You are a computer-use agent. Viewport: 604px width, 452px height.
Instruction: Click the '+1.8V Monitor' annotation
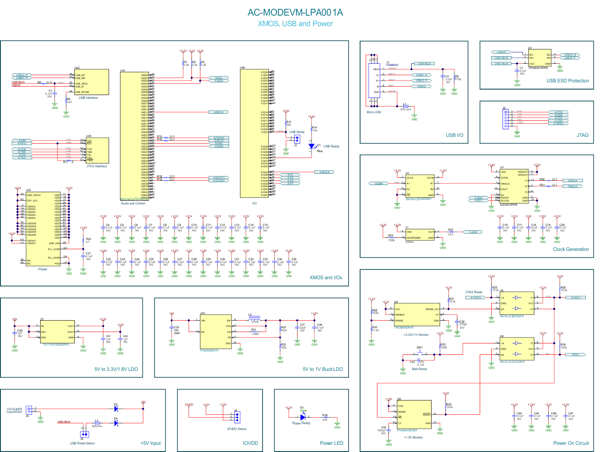413,437
